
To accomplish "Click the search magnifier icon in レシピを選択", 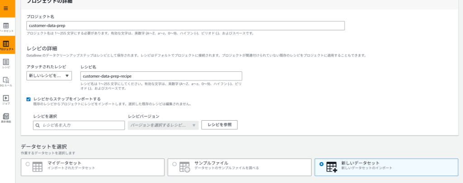I will point(38,125).
